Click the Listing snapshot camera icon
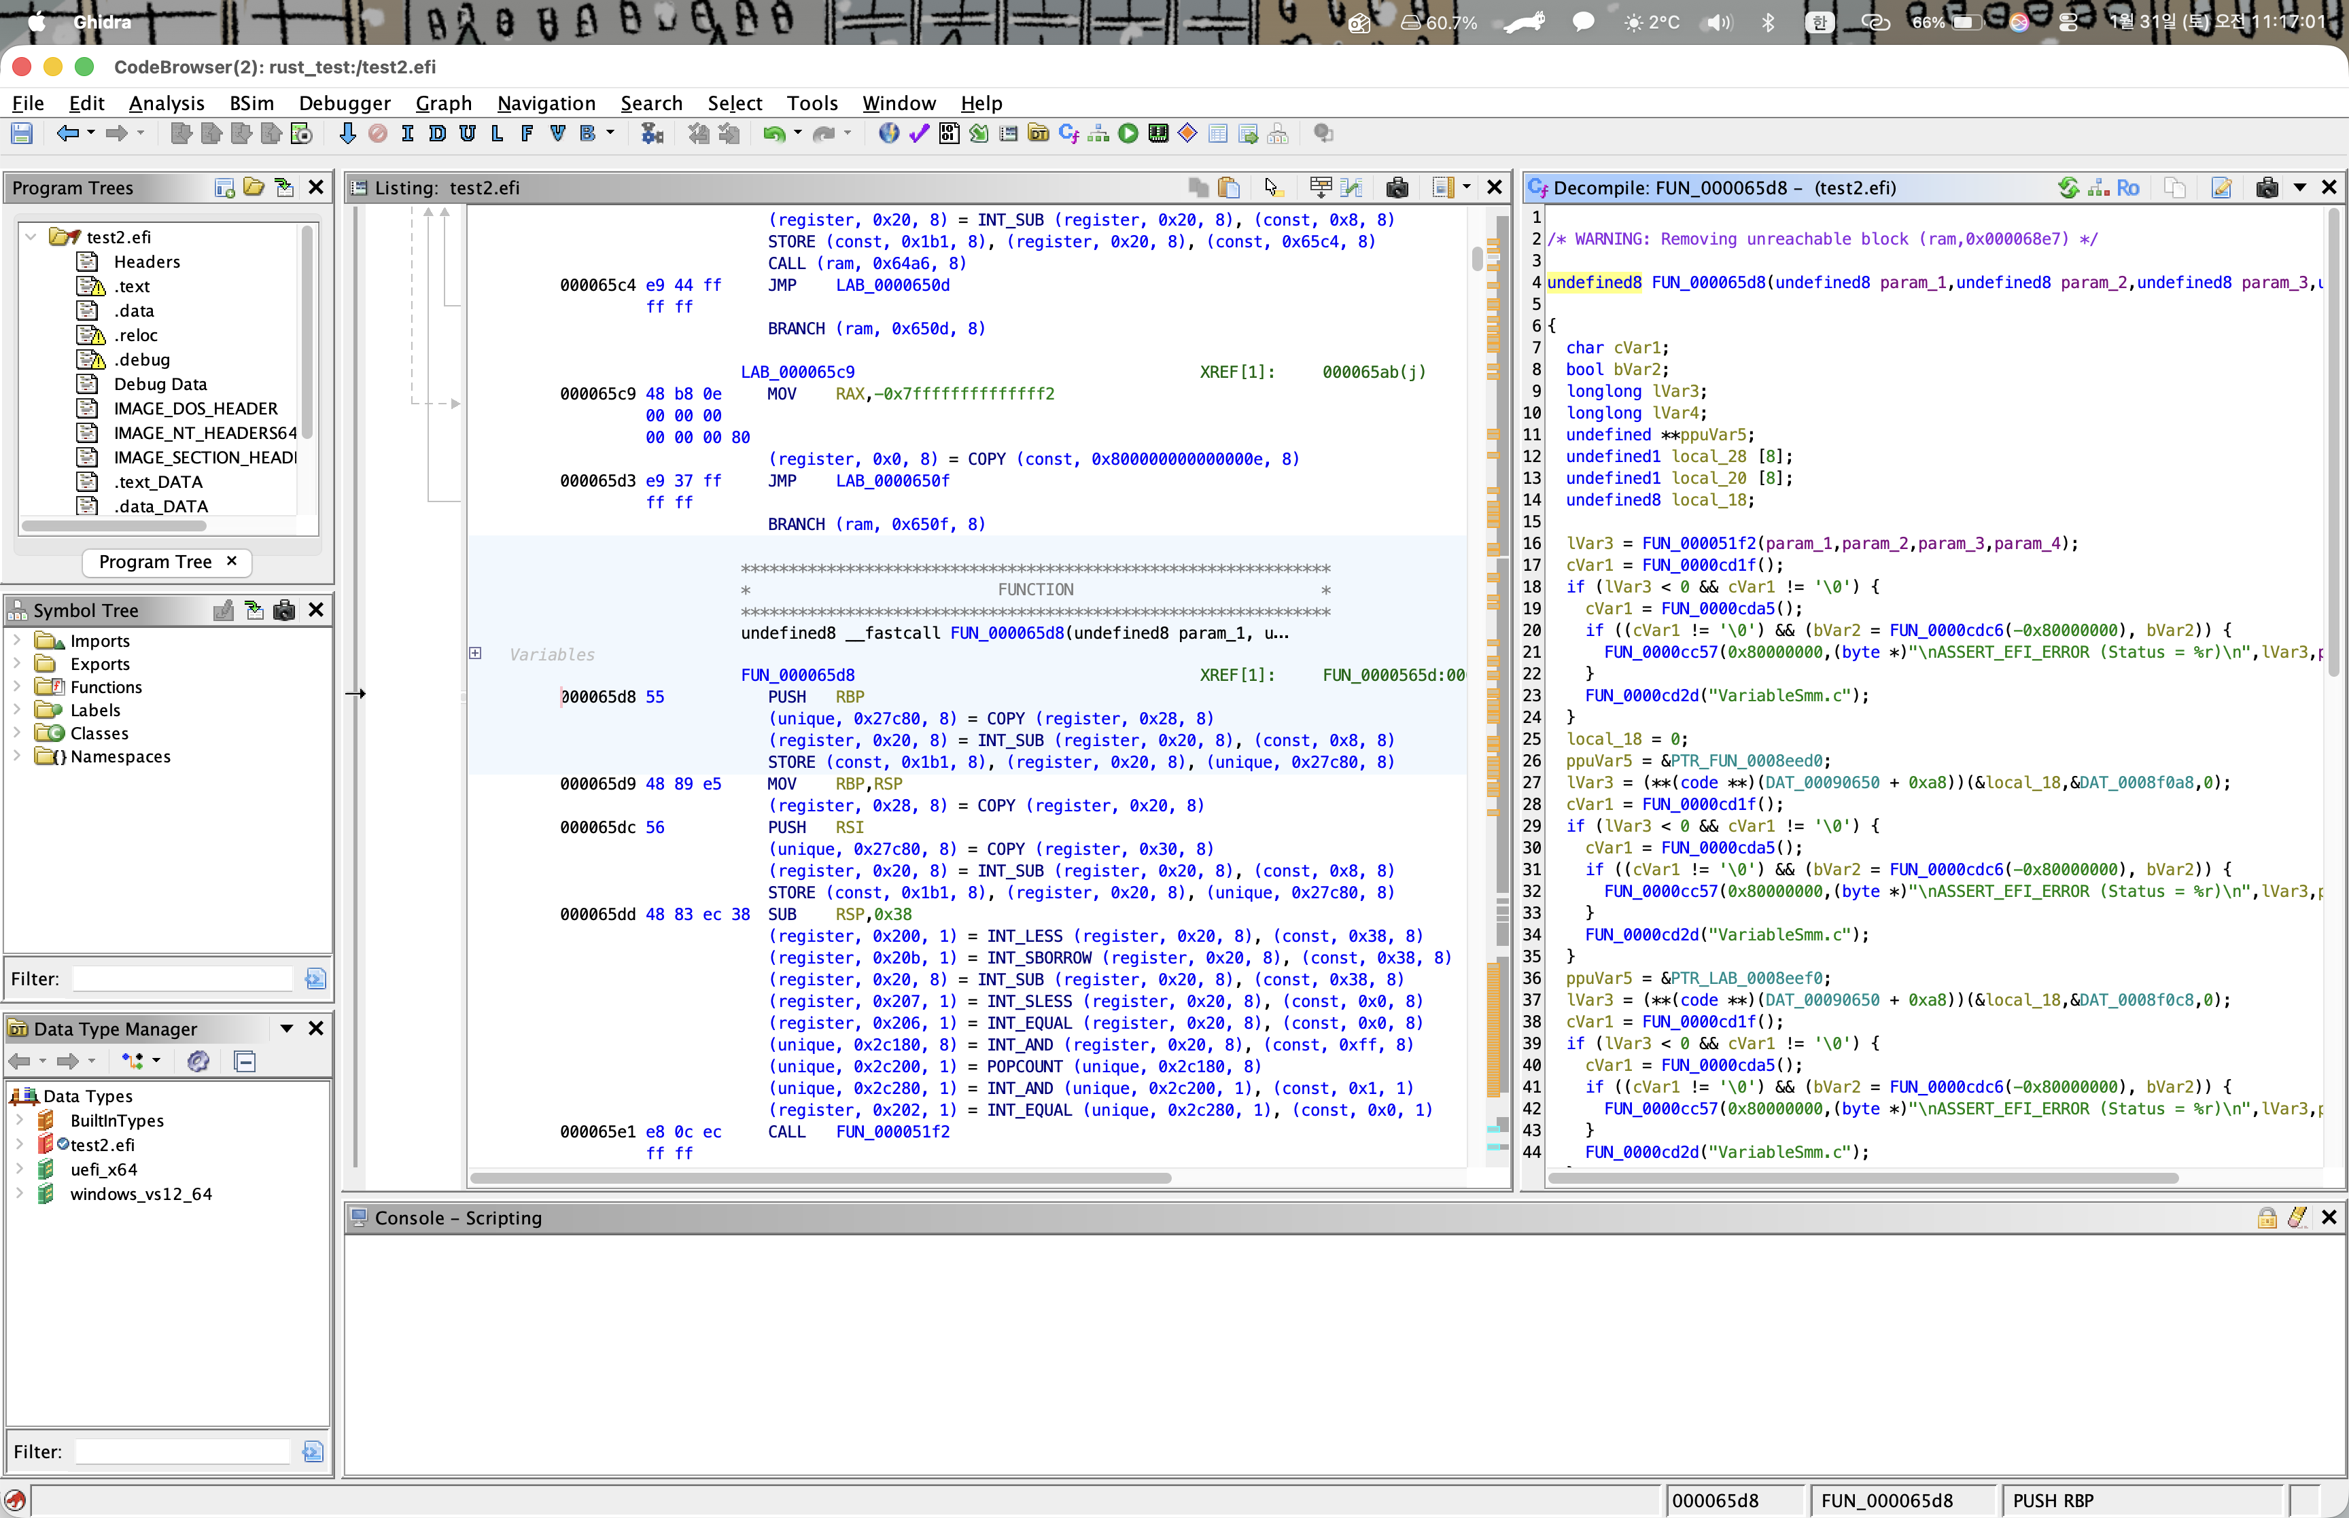This screenshot has height=1518, width=2349. (1397, 188)
